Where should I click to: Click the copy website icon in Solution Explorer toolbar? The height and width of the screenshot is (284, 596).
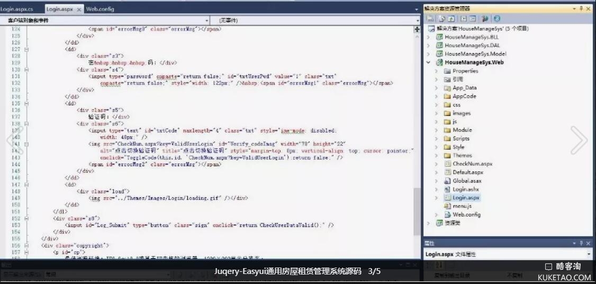[485, 19]
